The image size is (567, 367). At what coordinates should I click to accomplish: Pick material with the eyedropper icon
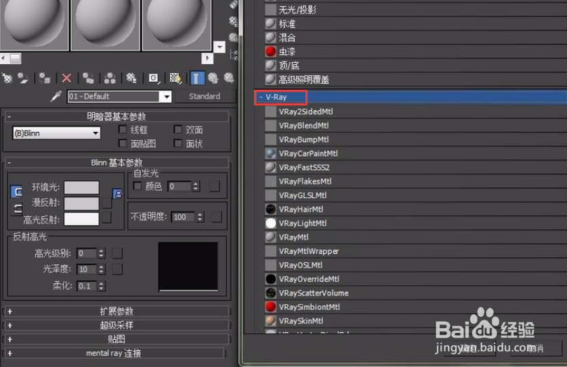[56, 96]
